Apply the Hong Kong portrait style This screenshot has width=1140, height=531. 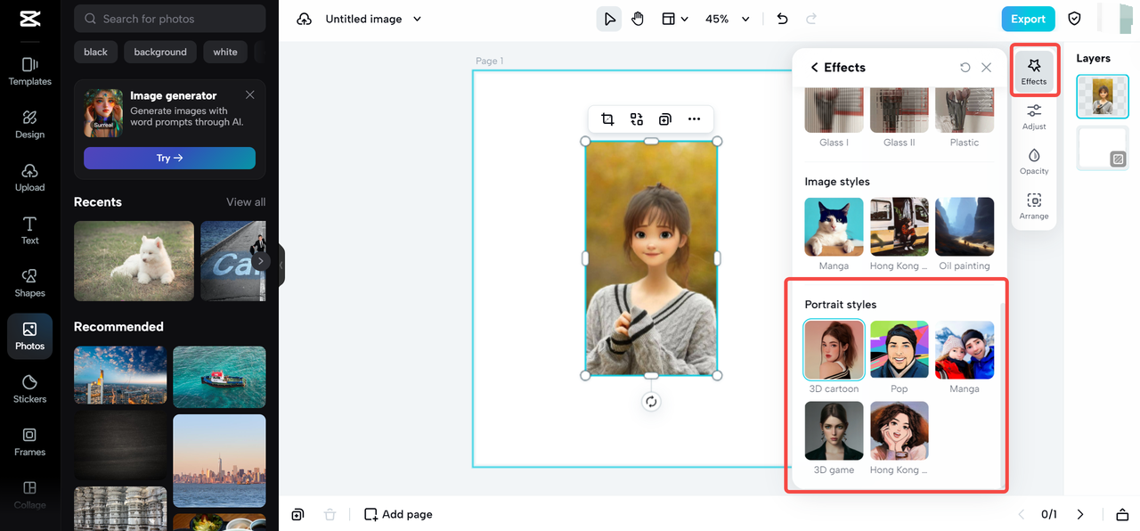pyautogui.click(x=900, y=430)
